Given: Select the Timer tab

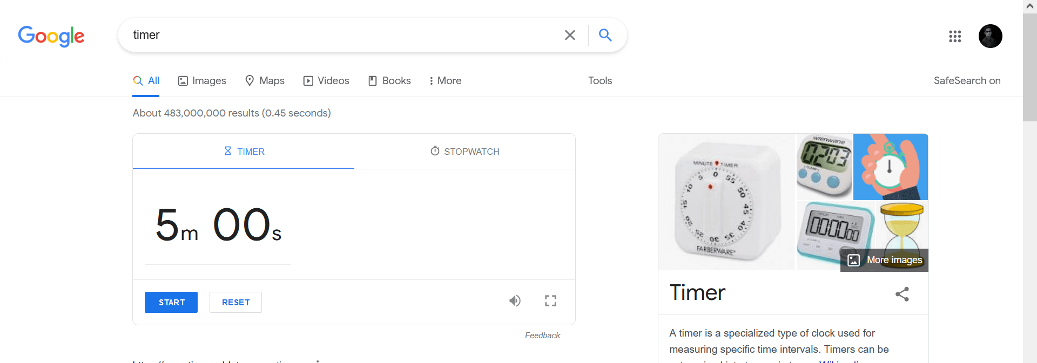Looking at the screenshot, I should point(244,152).
